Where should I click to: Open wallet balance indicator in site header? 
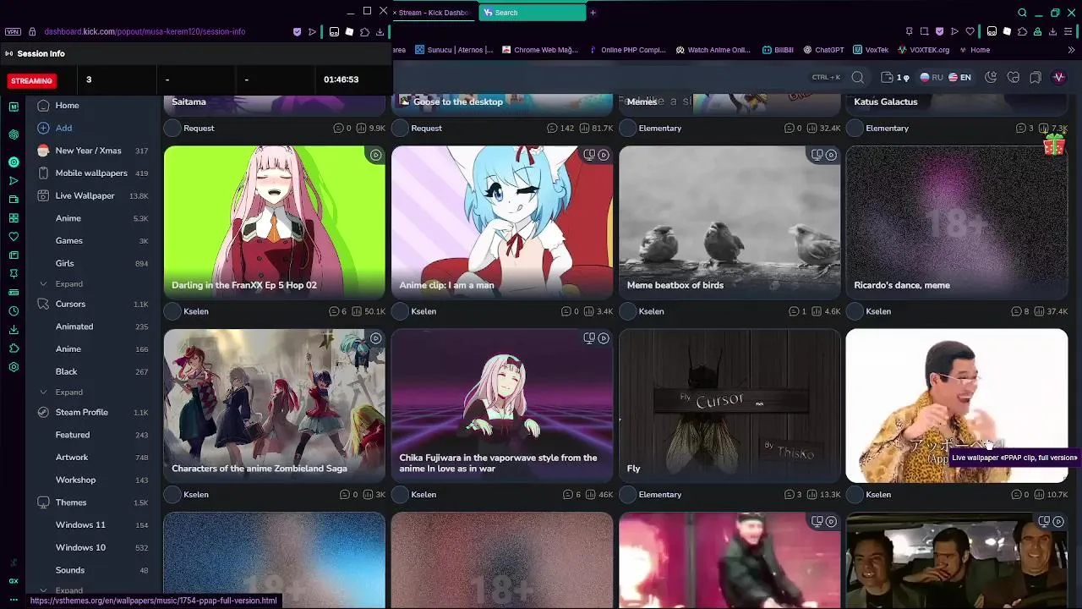pyautogui.click(x=894, y=78)
